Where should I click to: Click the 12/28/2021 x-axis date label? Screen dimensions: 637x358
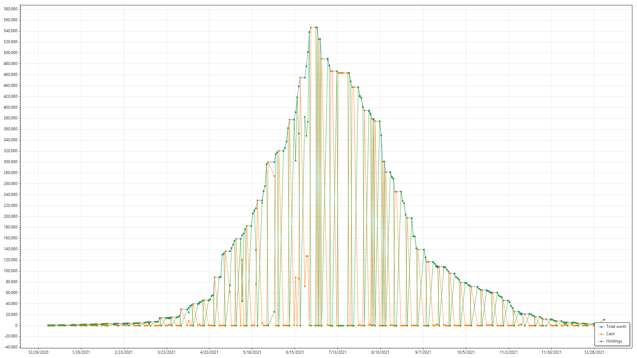point(594,352)
